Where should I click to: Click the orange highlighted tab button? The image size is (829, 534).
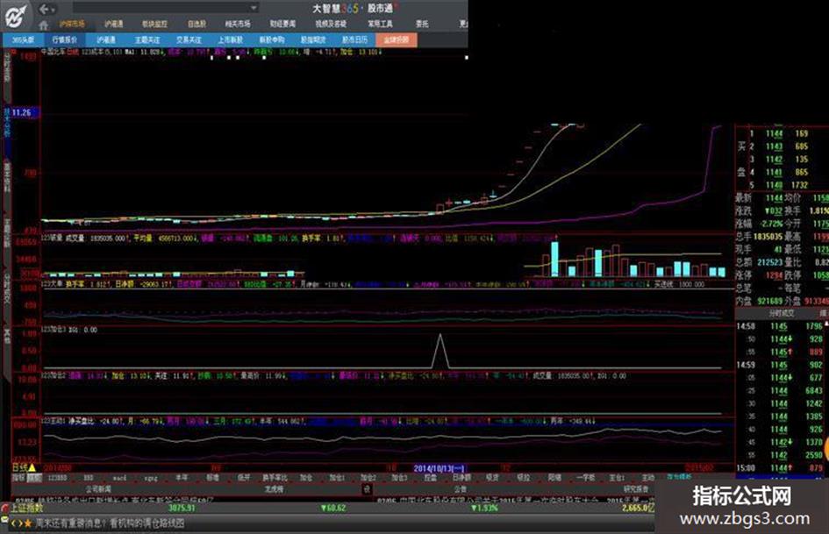tap(396, 39)
